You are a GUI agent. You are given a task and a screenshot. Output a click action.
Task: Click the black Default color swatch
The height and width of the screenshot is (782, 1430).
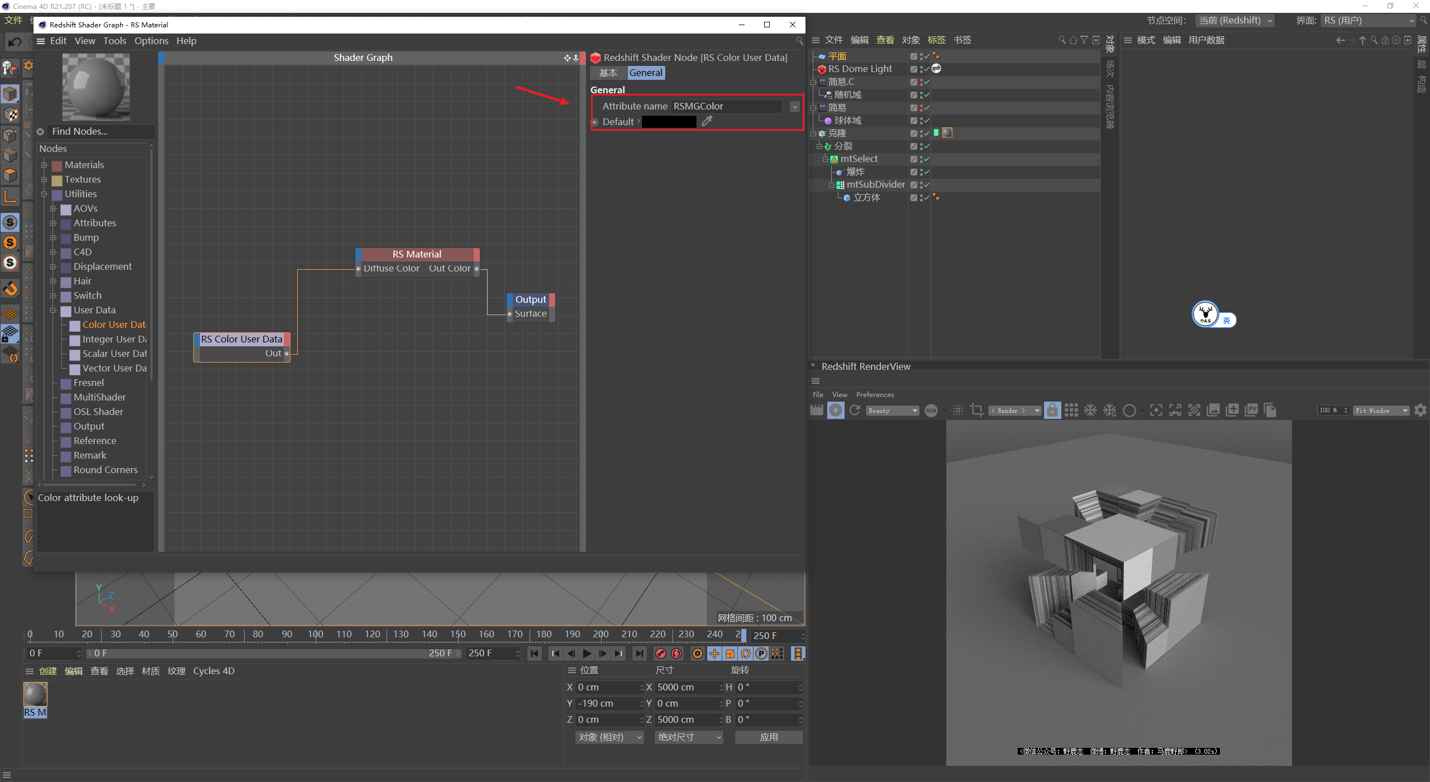click(669, 122)
